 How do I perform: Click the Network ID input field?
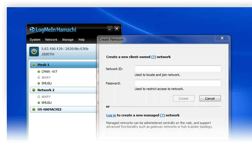coord(178,69)
